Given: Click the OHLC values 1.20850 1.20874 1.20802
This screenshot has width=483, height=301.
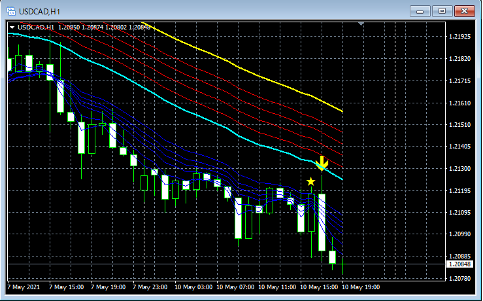Looking at the screenshot, I should (x=92, y=27).
